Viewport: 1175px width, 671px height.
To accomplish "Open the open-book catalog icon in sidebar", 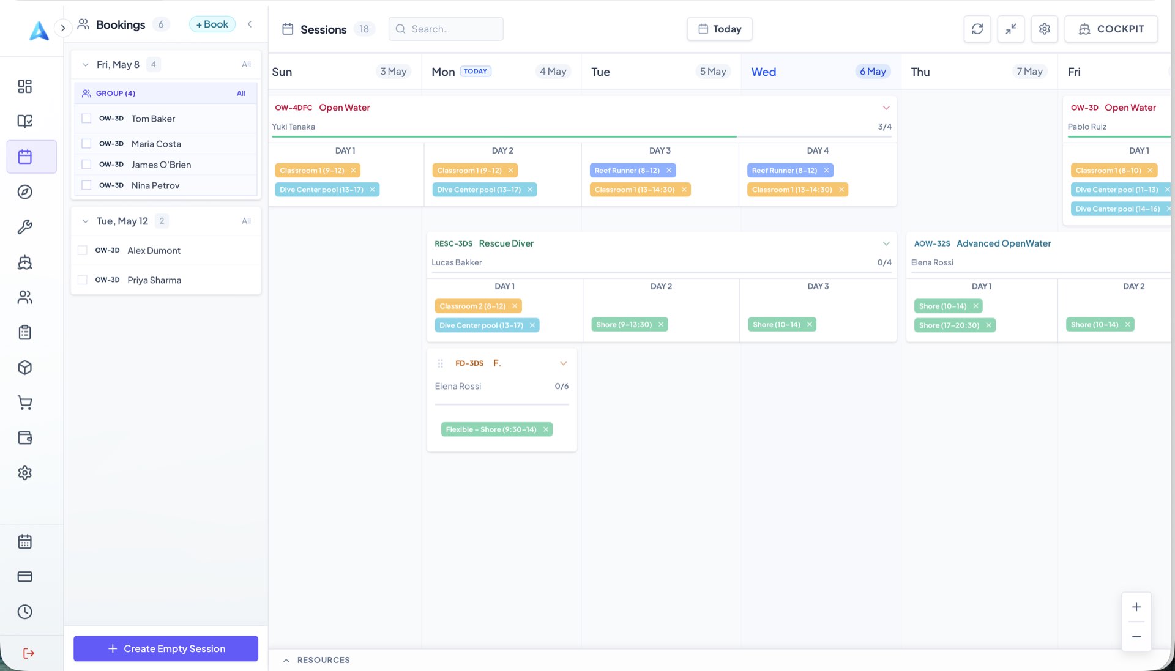I will tap(24, 121).
